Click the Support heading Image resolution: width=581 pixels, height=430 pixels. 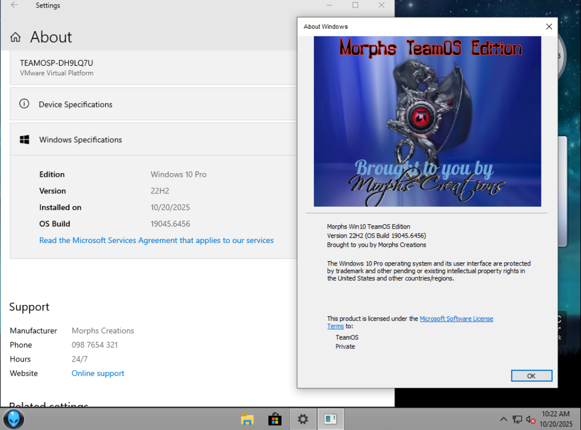[x=29, y=307]
